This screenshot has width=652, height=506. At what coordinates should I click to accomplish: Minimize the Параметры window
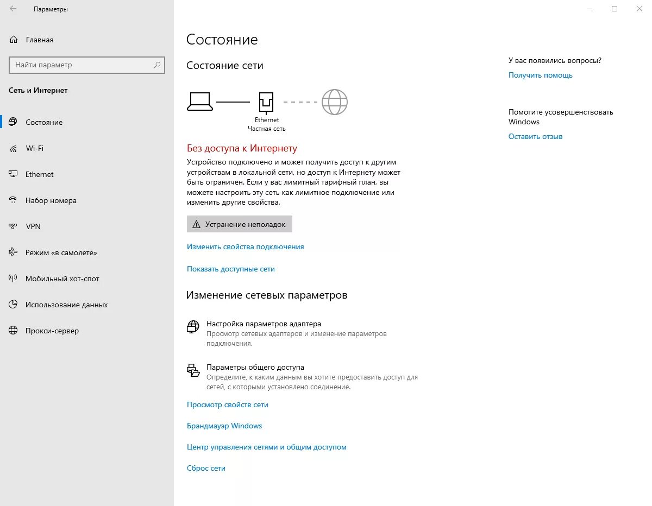590,9
